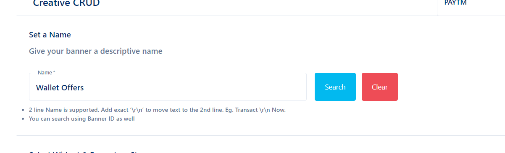Click the red Clear button
505x153 pixels.
pos(379,87)
